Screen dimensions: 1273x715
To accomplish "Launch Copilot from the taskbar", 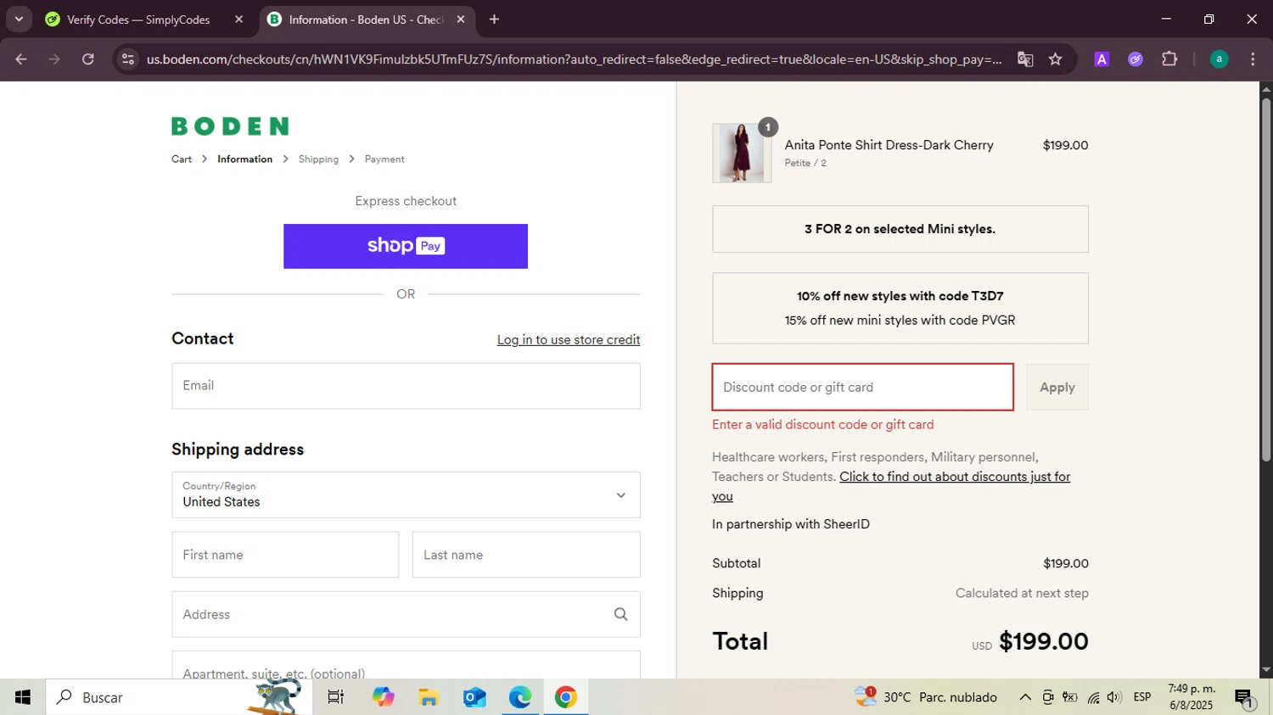I will coord(383,697).
